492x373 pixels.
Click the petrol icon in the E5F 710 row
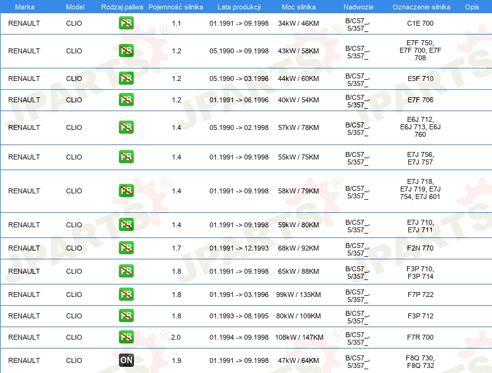pos(126,78)
